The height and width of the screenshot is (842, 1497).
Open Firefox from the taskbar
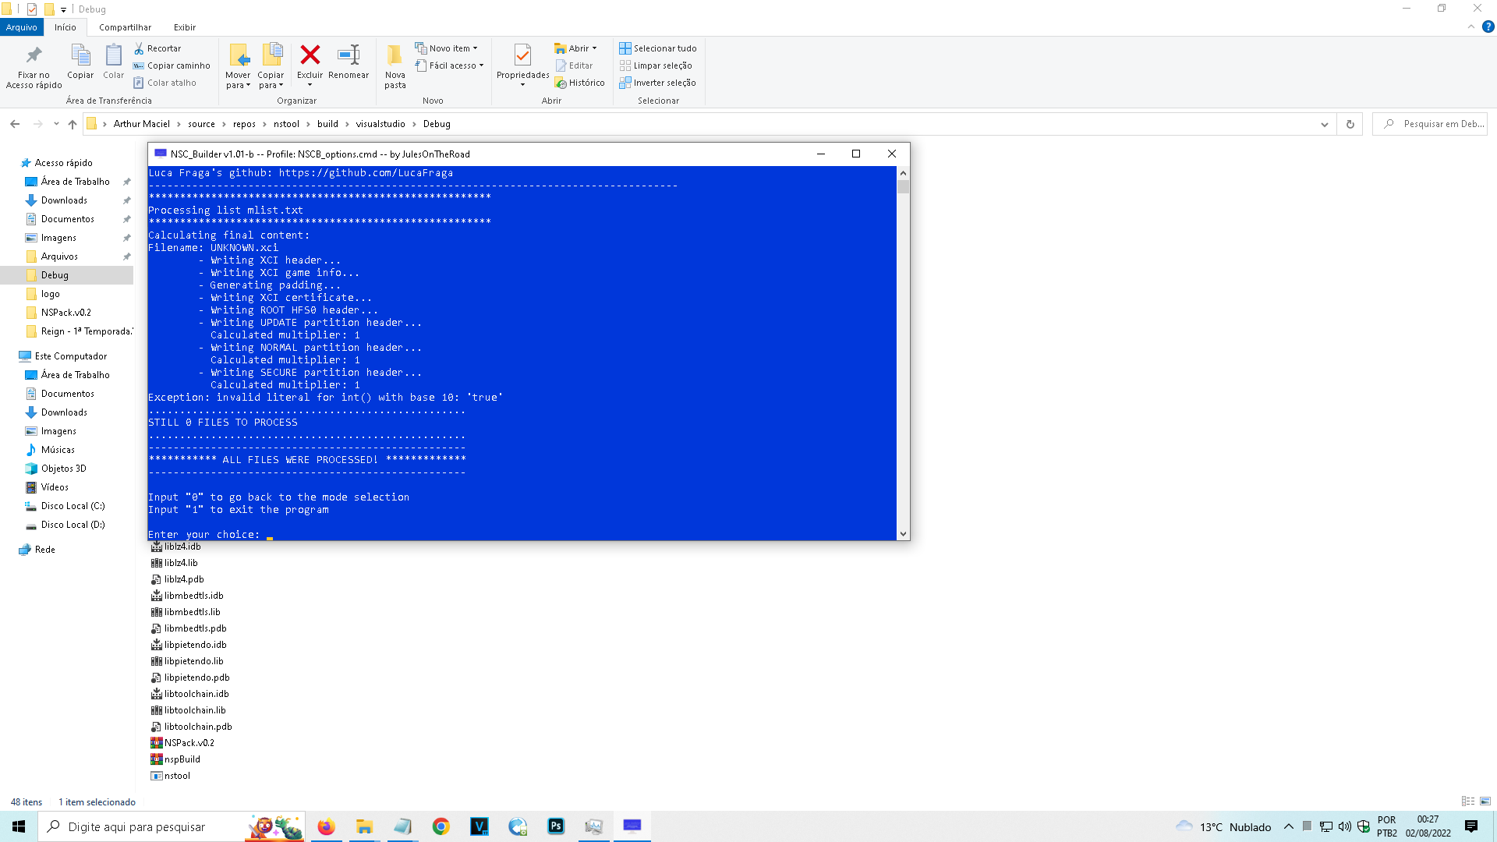point(326,826)
